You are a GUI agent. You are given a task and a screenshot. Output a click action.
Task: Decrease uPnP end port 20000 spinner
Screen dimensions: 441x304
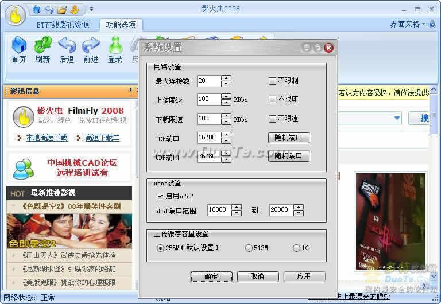(299, 213)
